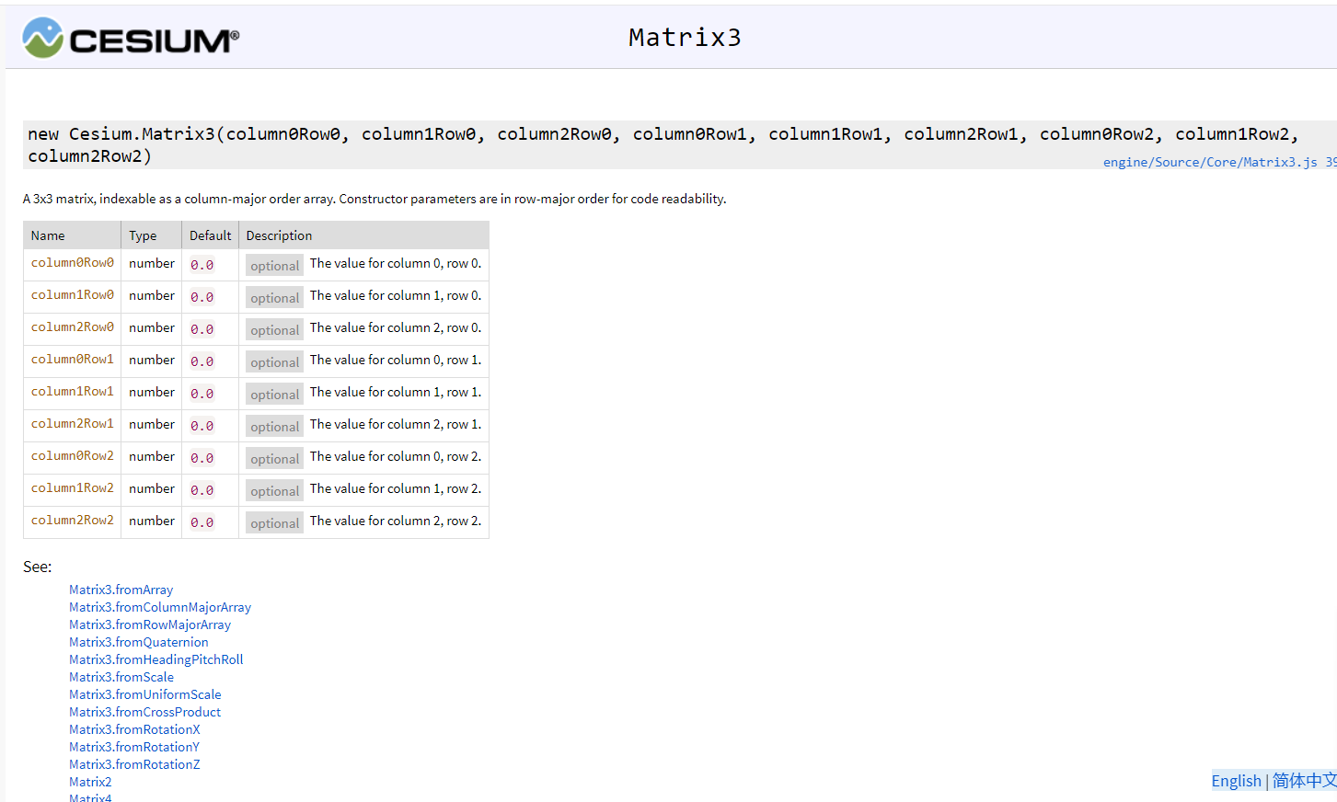
Task: Click parameter name column1Row2
Action: tap(73, 488)
